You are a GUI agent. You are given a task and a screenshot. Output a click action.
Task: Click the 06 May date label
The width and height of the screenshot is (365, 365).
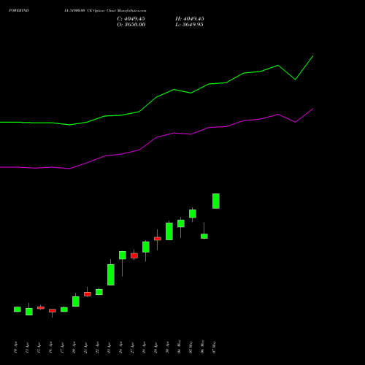[202, 347]
